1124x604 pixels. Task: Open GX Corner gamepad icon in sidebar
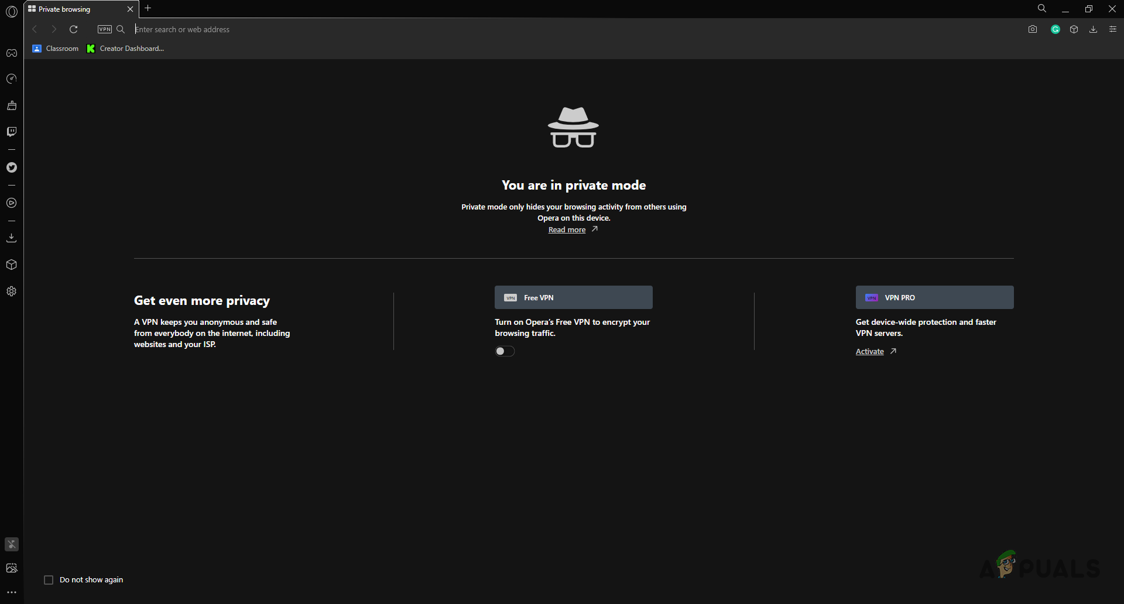[12, 53]
